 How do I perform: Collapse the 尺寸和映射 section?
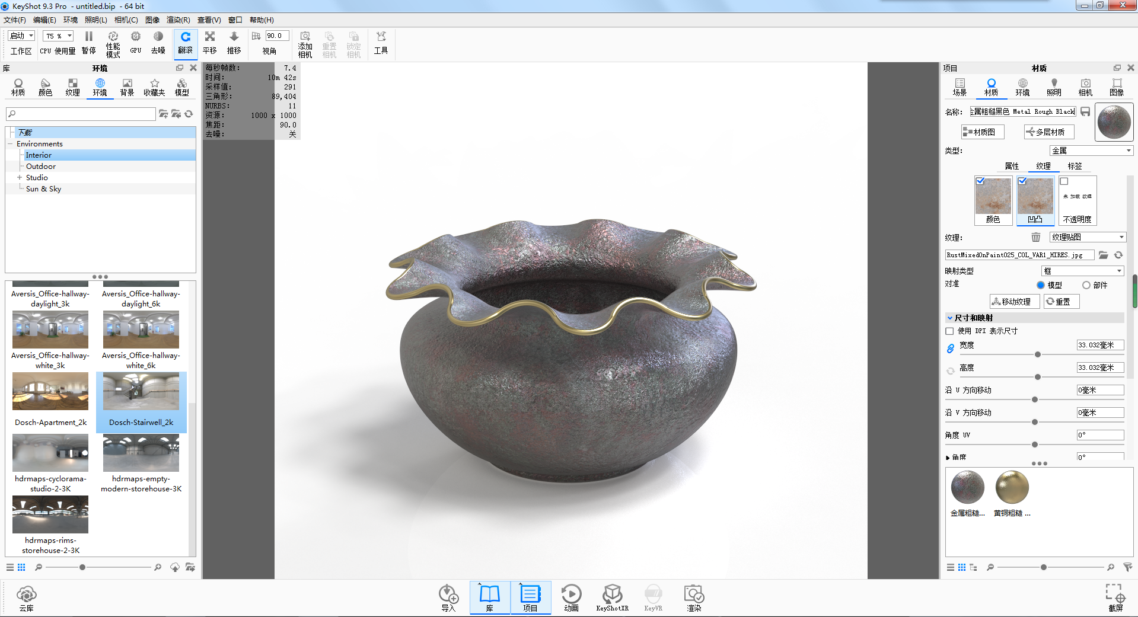pyautogui.click(x=950, y=318)
